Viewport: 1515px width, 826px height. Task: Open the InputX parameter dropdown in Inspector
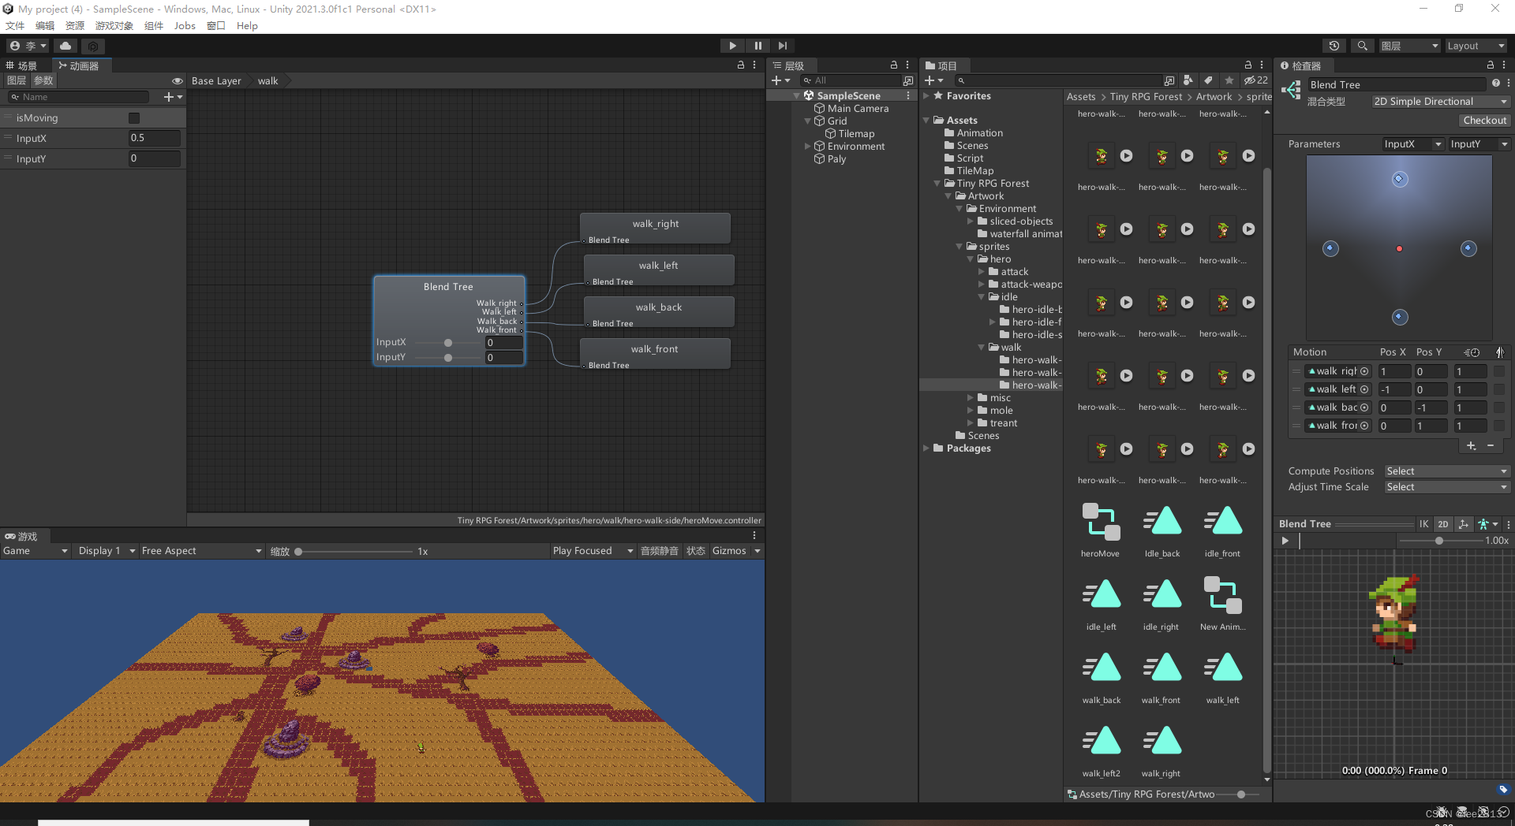pyautogui.click(x=1413, y=143)
